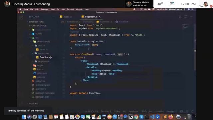Open Sublime Text from the Dock
Image resolution: width=213 pixels, height=120 pixels.
pyautogui.click(x=165, y=117)
